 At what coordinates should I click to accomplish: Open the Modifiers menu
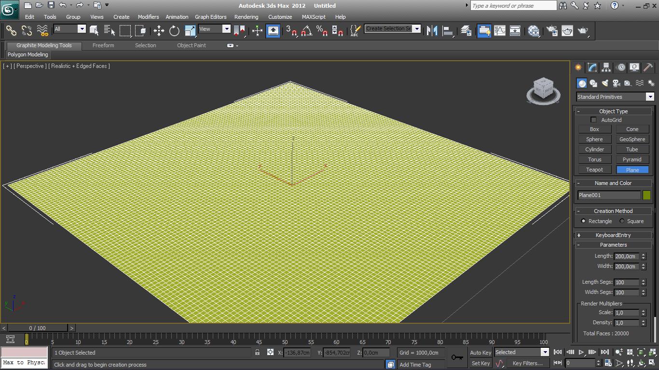pyautogui.click(x=148, y=17)
